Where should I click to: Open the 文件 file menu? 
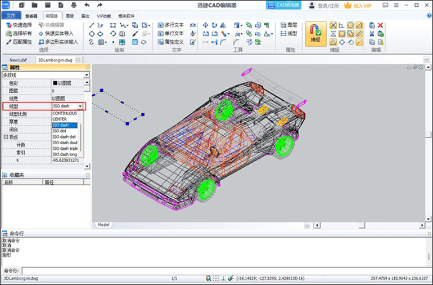point(11,15)
